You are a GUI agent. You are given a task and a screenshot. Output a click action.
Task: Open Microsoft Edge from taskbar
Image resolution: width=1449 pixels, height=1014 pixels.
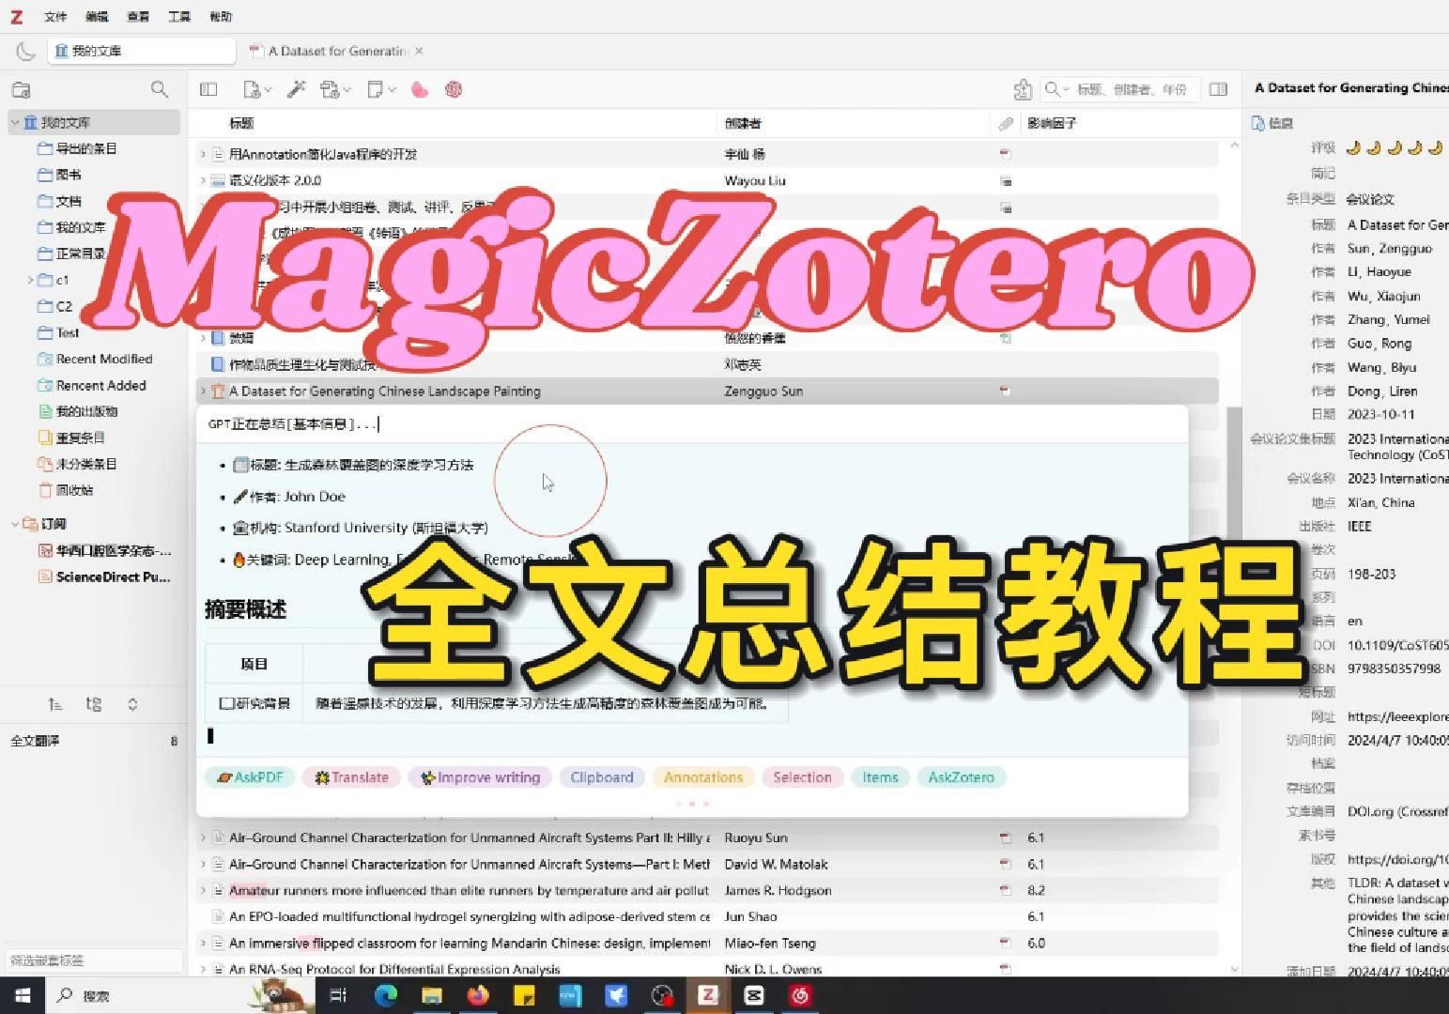coord(386,995)
